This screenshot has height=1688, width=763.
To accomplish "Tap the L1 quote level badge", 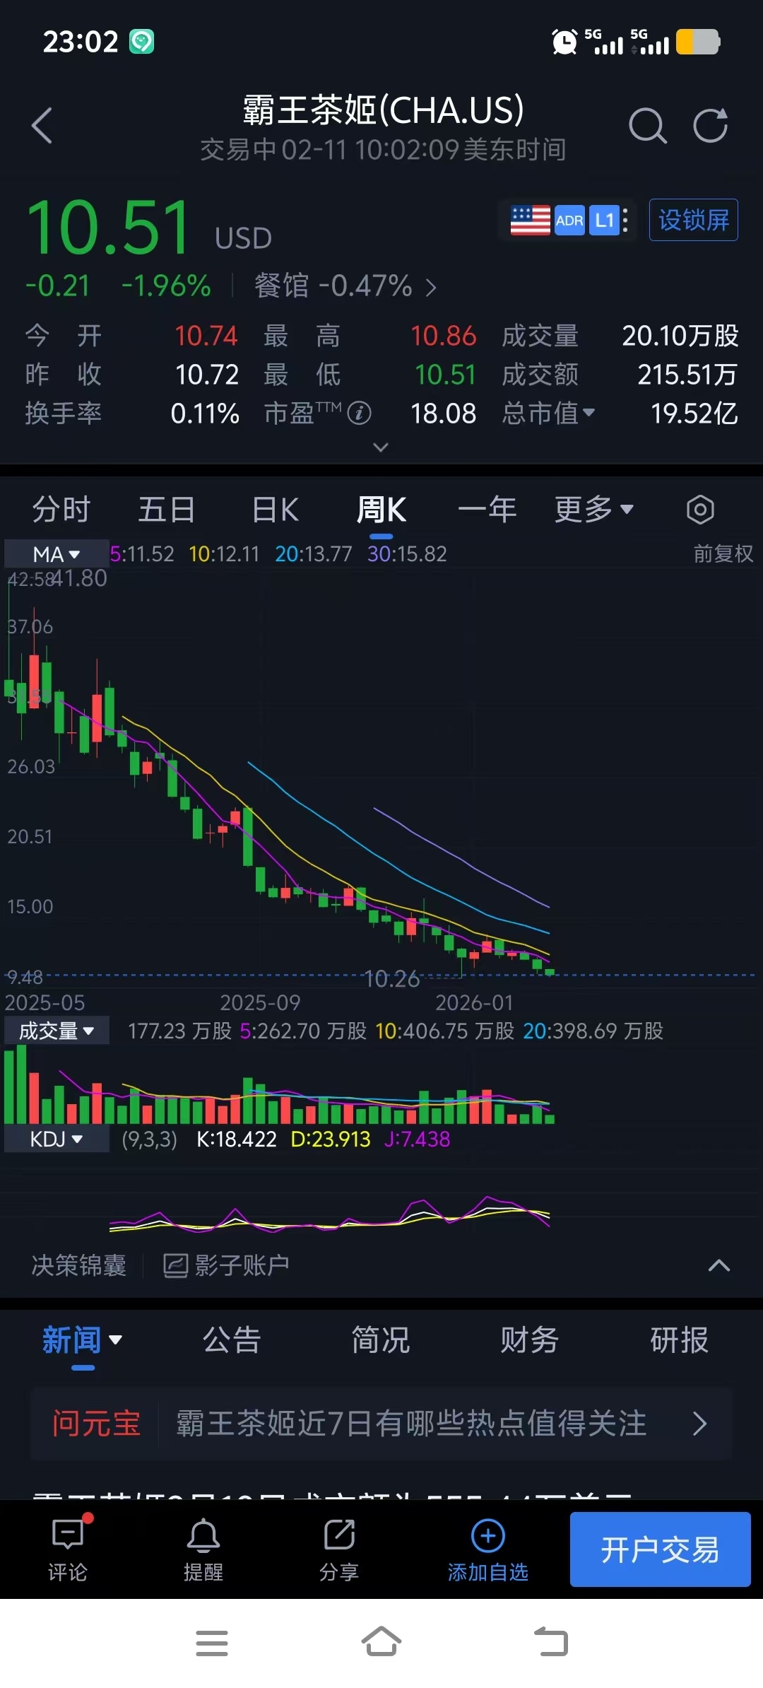I will click(x=604, y=221).
